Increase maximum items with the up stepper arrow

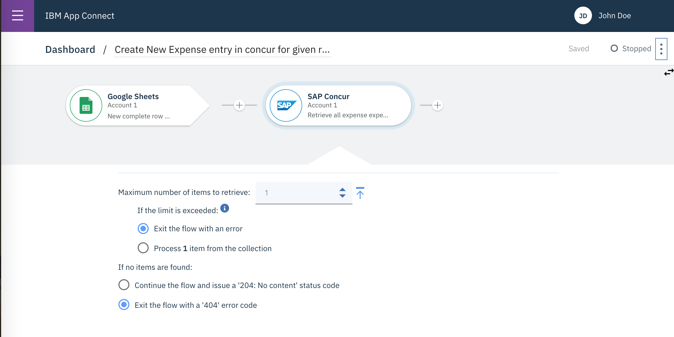pyautogui.click(x=343, y=190)
